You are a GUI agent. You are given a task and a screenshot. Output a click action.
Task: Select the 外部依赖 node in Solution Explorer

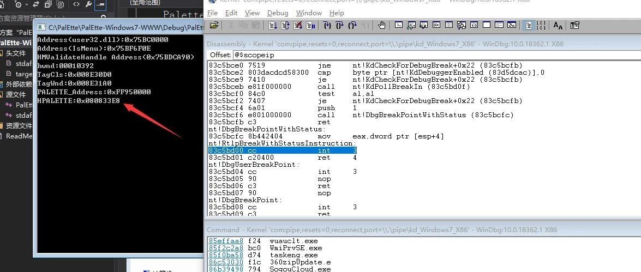(x=19, y=84)
